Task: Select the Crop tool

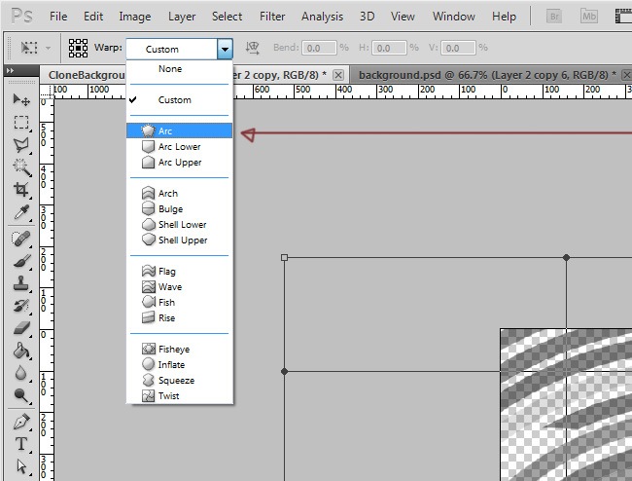Action: (x=20, y=190)
